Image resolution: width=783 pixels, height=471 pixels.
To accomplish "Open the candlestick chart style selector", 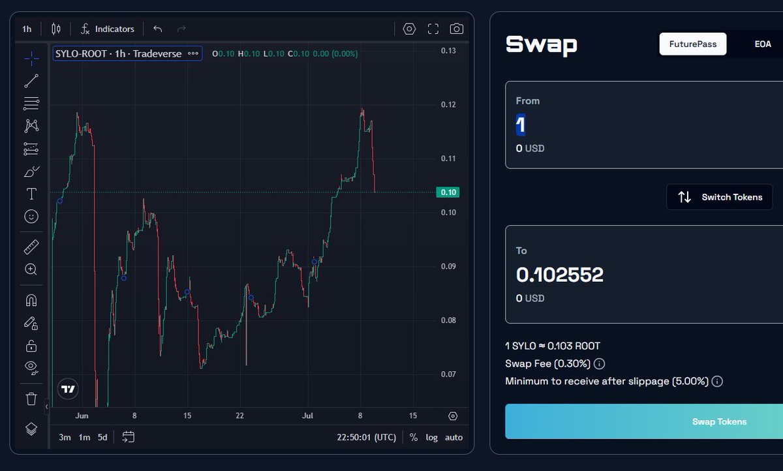I will pos(55,29).
